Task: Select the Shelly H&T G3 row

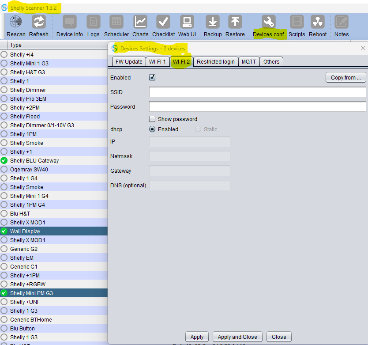Action: click(x=54, y=72)
